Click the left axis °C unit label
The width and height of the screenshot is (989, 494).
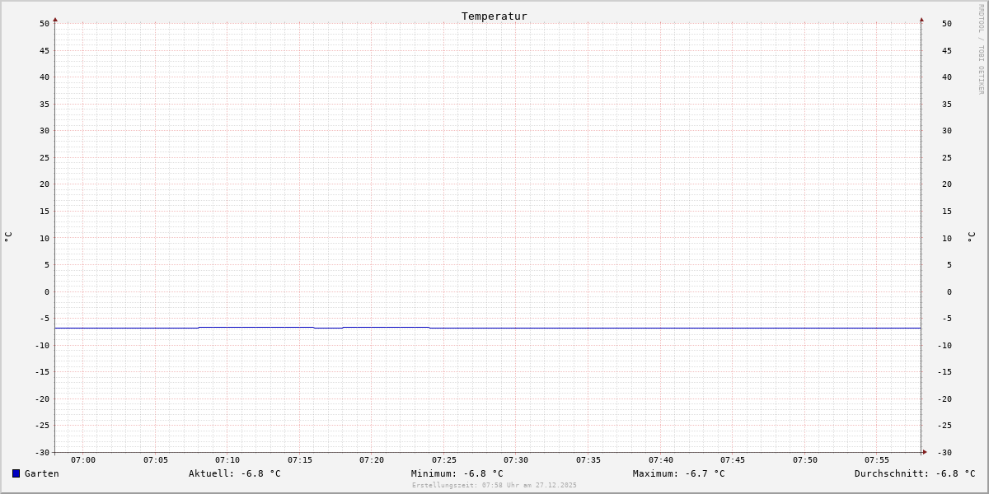point(8,237)
